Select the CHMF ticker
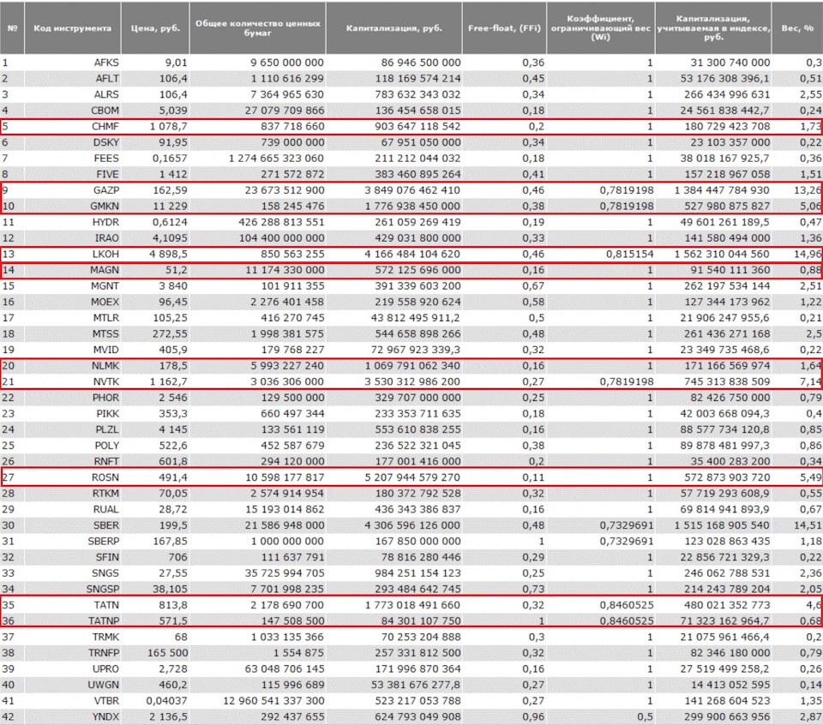This screenshot has width=823, height=725. click(x=105, y=127)
